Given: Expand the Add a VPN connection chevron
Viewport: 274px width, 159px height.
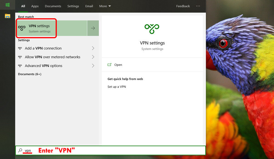Looking at the screenshot, I should pyautogui.click(x=93, y=48).
